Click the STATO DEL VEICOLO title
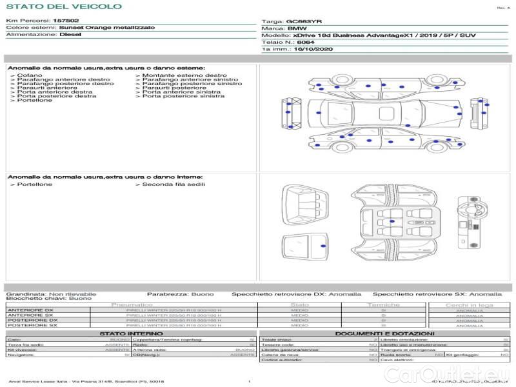The height and width of the screenshot is (387, 516). pyautogui.click(x=63, y=6)
